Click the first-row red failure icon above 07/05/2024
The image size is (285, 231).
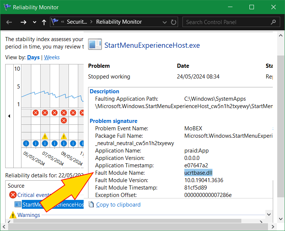(x=45, y=113)
